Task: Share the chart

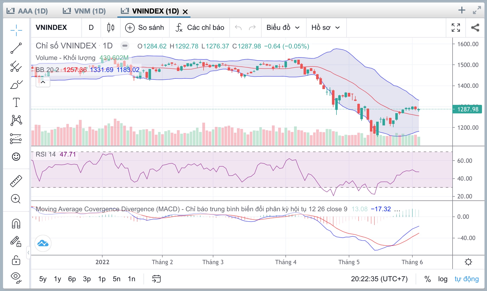Action: [x=475, y=28]
